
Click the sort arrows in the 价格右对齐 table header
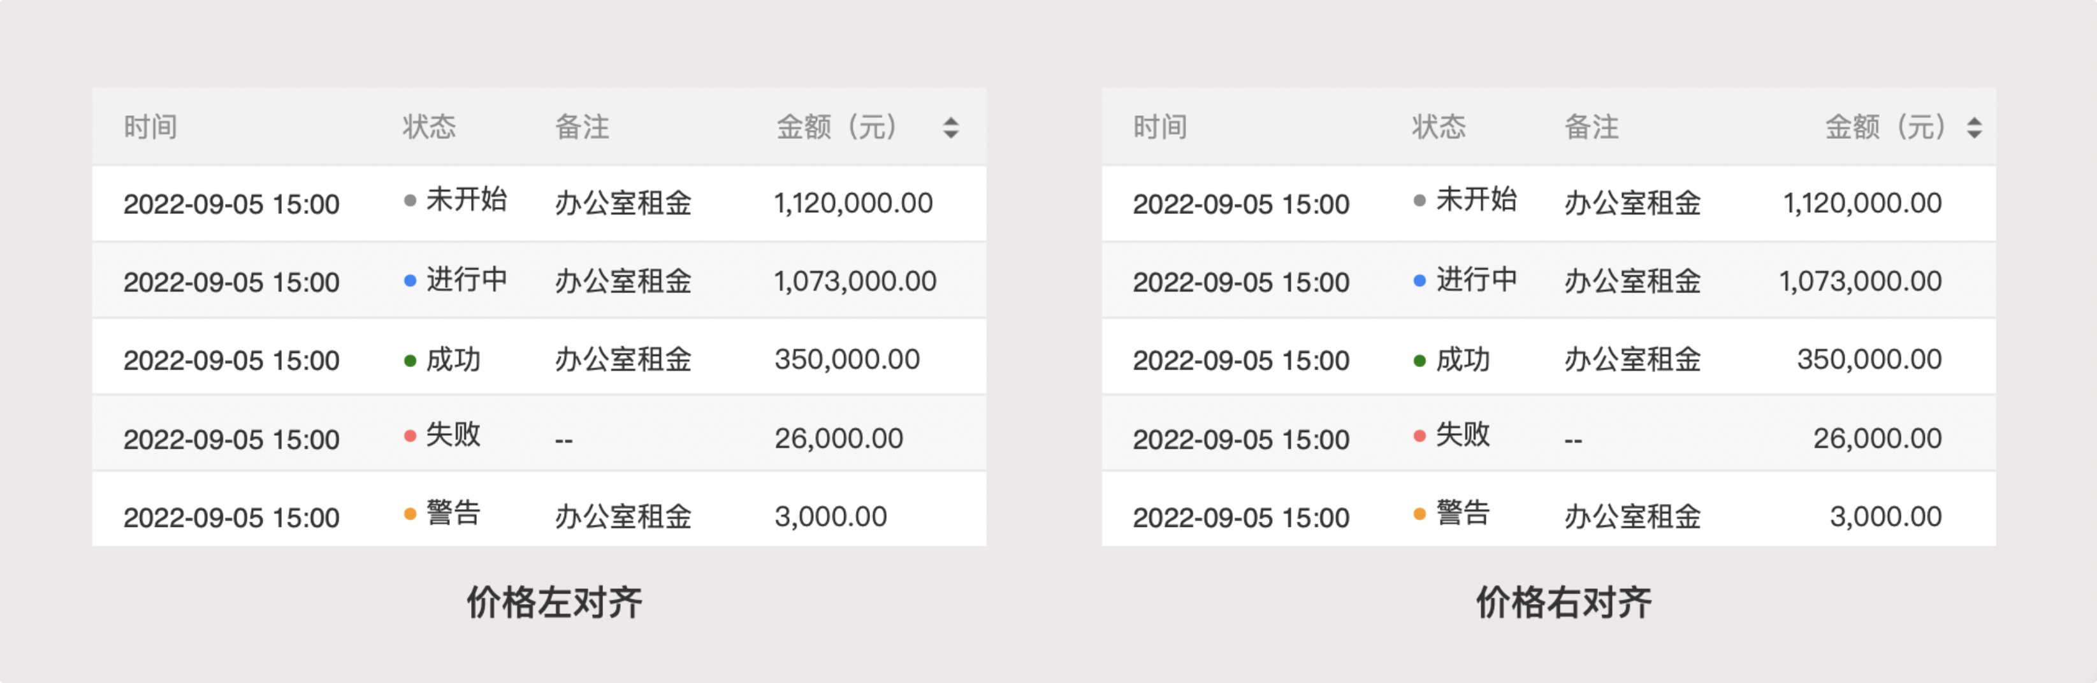[1974, 128]
